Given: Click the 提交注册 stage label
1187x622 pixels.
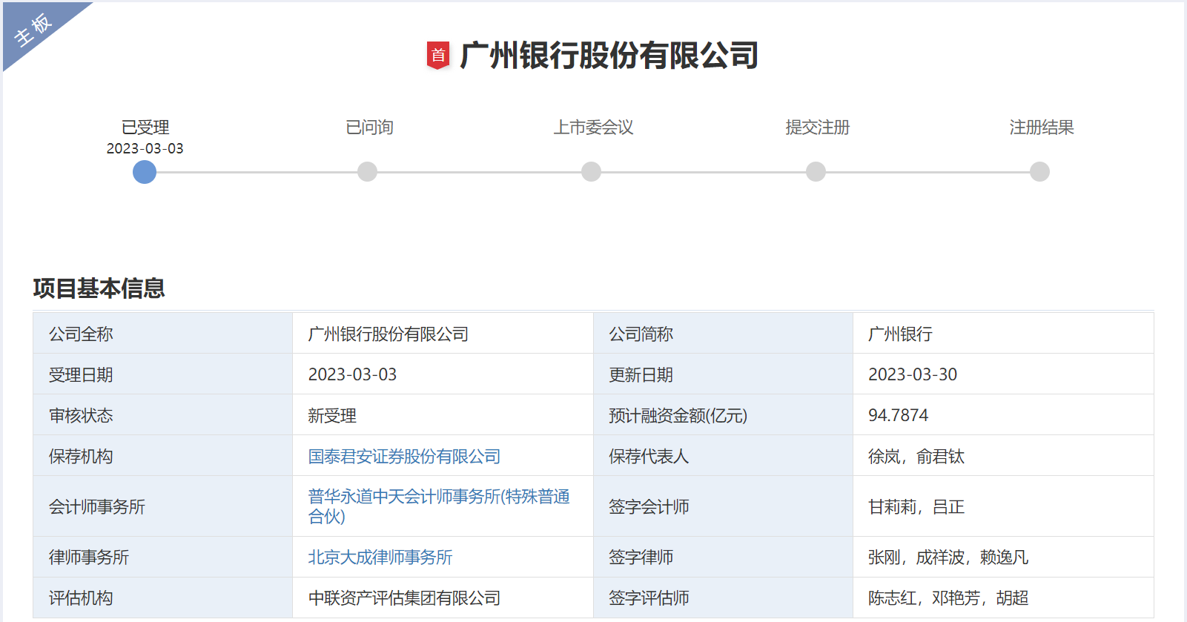Looking at the screenshot, I should [818, 128].
